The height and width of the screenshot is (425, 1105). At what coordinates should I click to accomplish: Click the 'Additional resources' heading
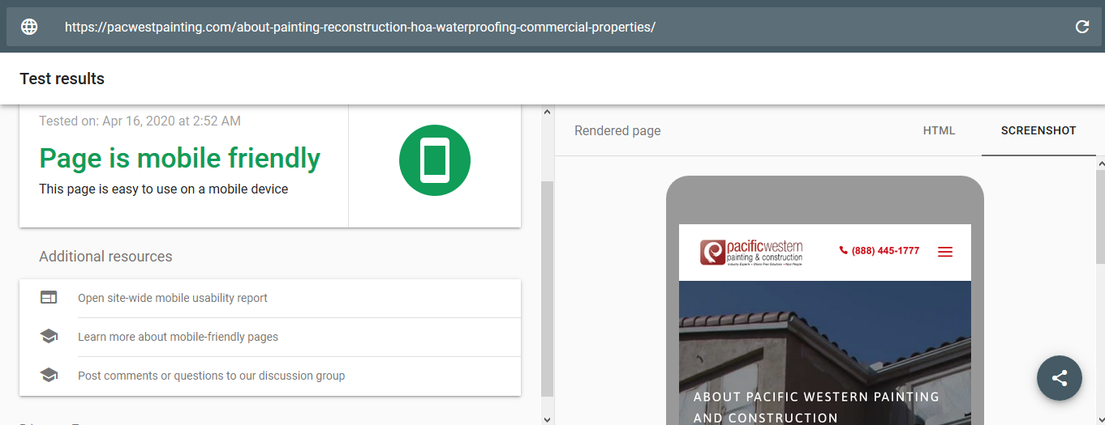(105, 257)
